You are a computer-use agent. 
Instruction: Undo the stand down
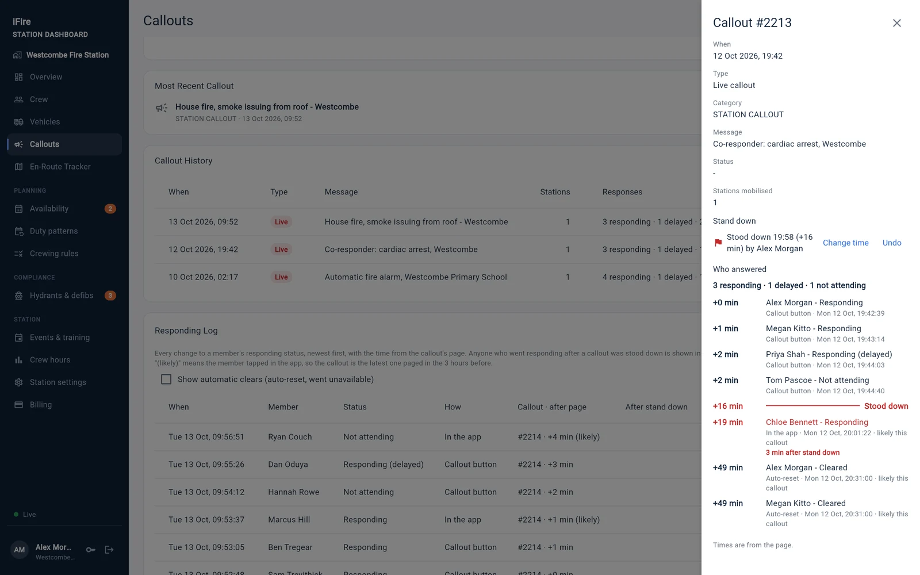pos(892,243)
